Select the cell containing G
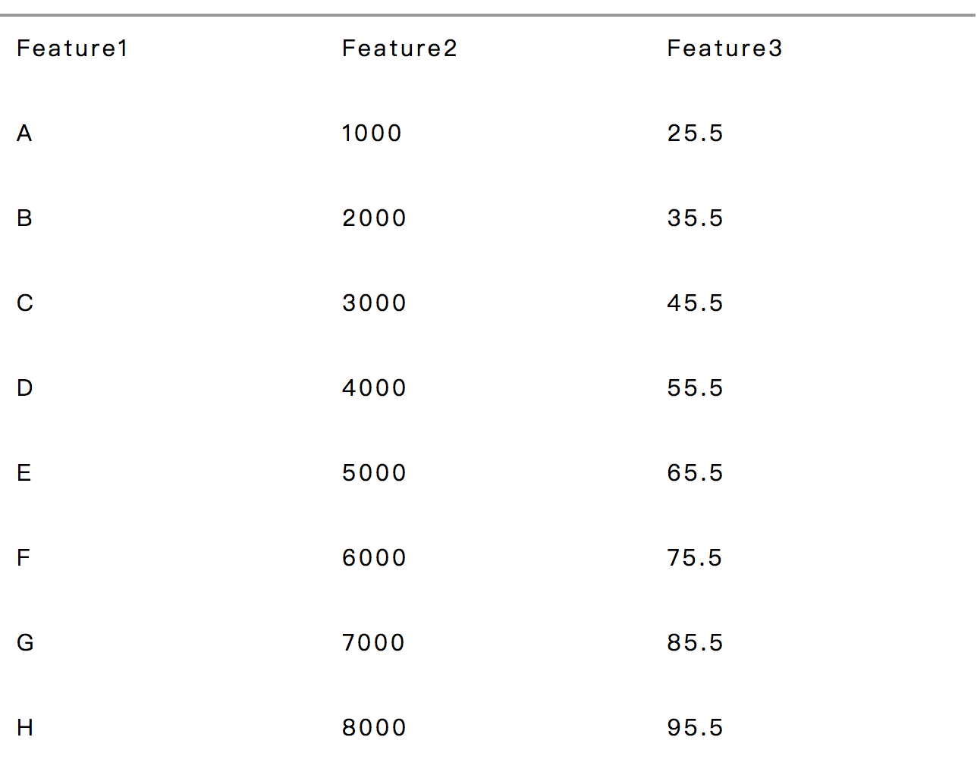Image resolution: width=977 pixels, height=781 pixels. pos(25,643)
